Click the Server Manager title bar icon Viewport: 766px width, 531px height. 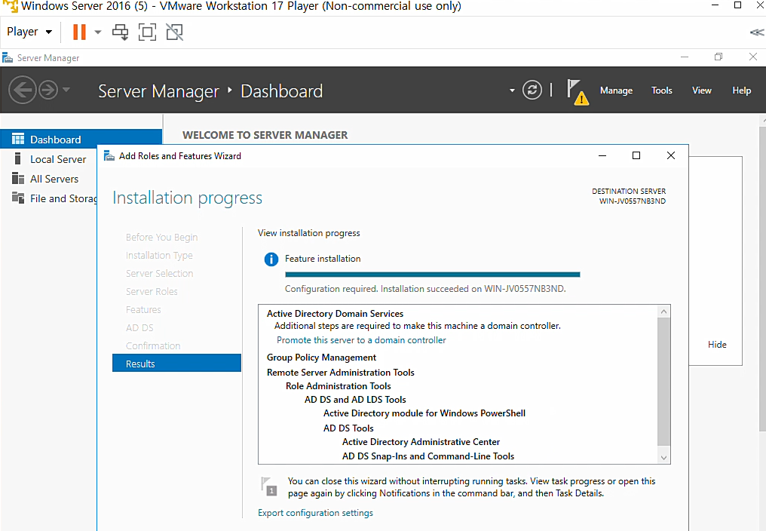[8, 57]
